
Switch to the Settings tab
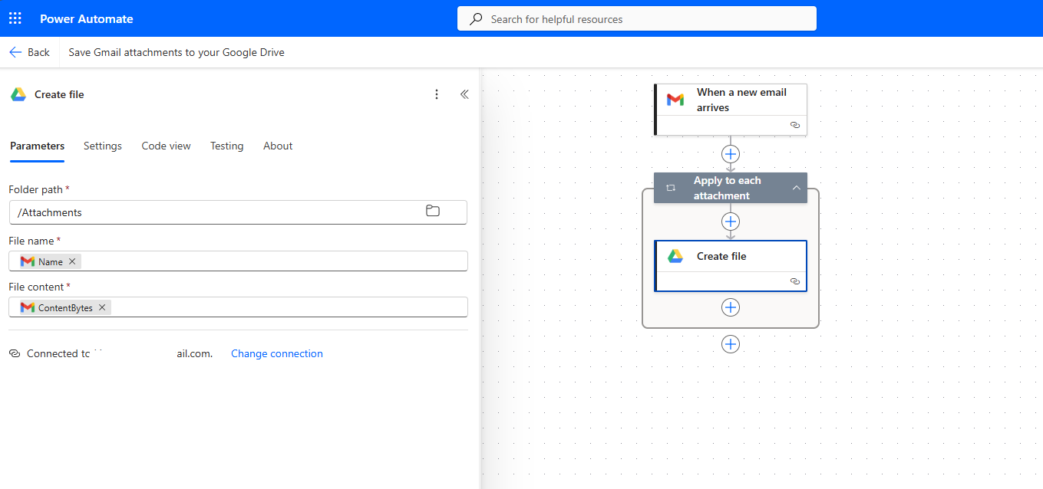point(103,146)
